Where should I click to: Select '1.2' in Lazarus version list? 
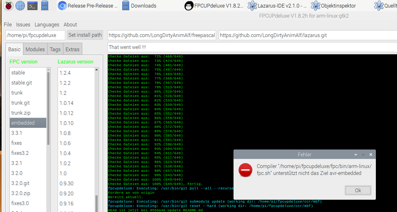click(x=76, y=93)
